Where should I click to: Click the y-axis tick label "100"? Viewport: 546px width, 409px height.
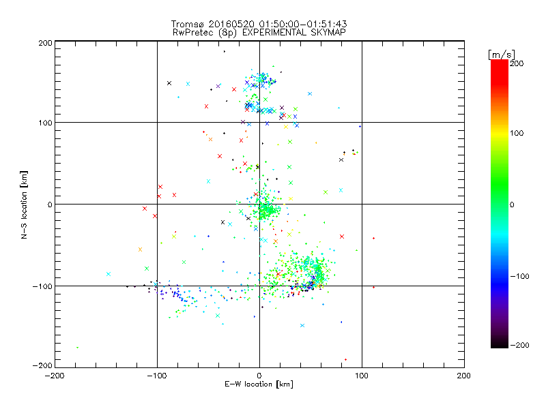(x=45, y=123)
